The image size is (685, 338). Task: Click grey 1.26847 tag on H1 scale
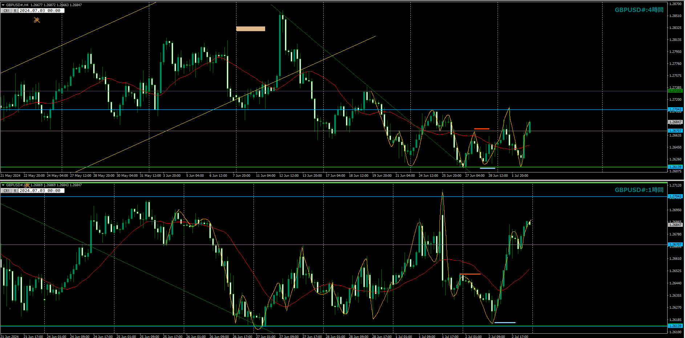click(x=676, y=225)
